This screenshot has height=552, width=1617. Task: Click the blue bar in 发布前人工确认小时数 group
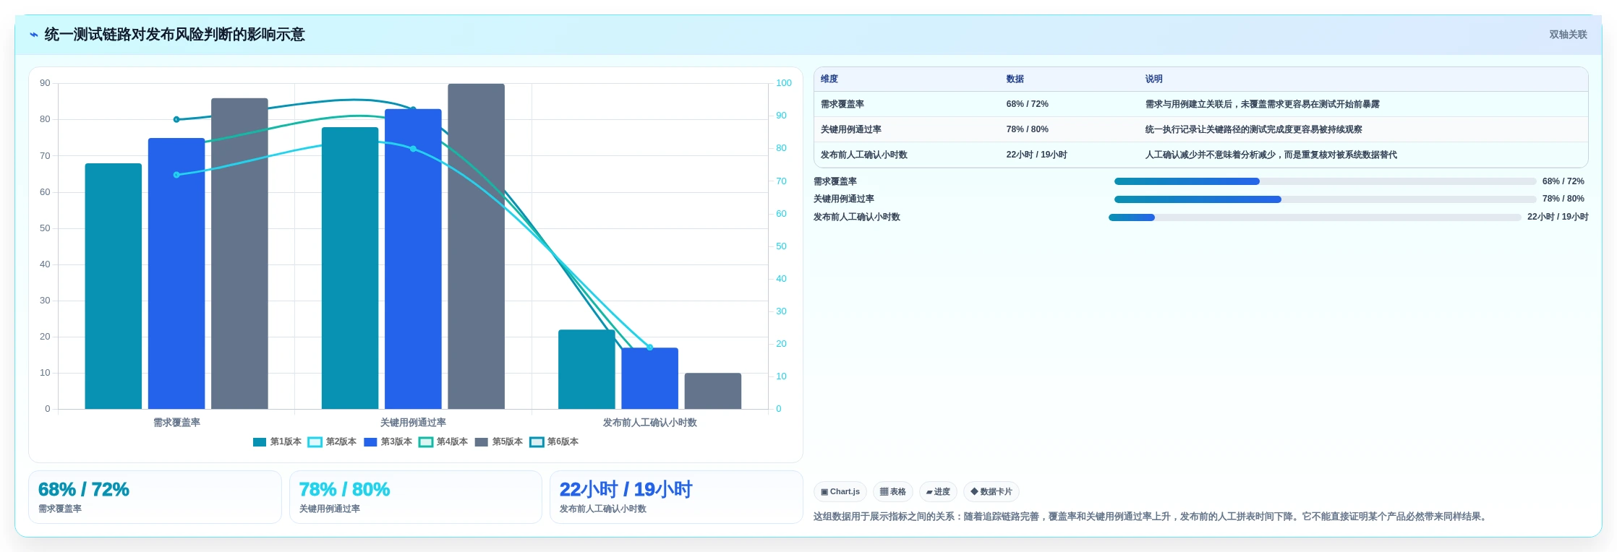click(649, 379)
